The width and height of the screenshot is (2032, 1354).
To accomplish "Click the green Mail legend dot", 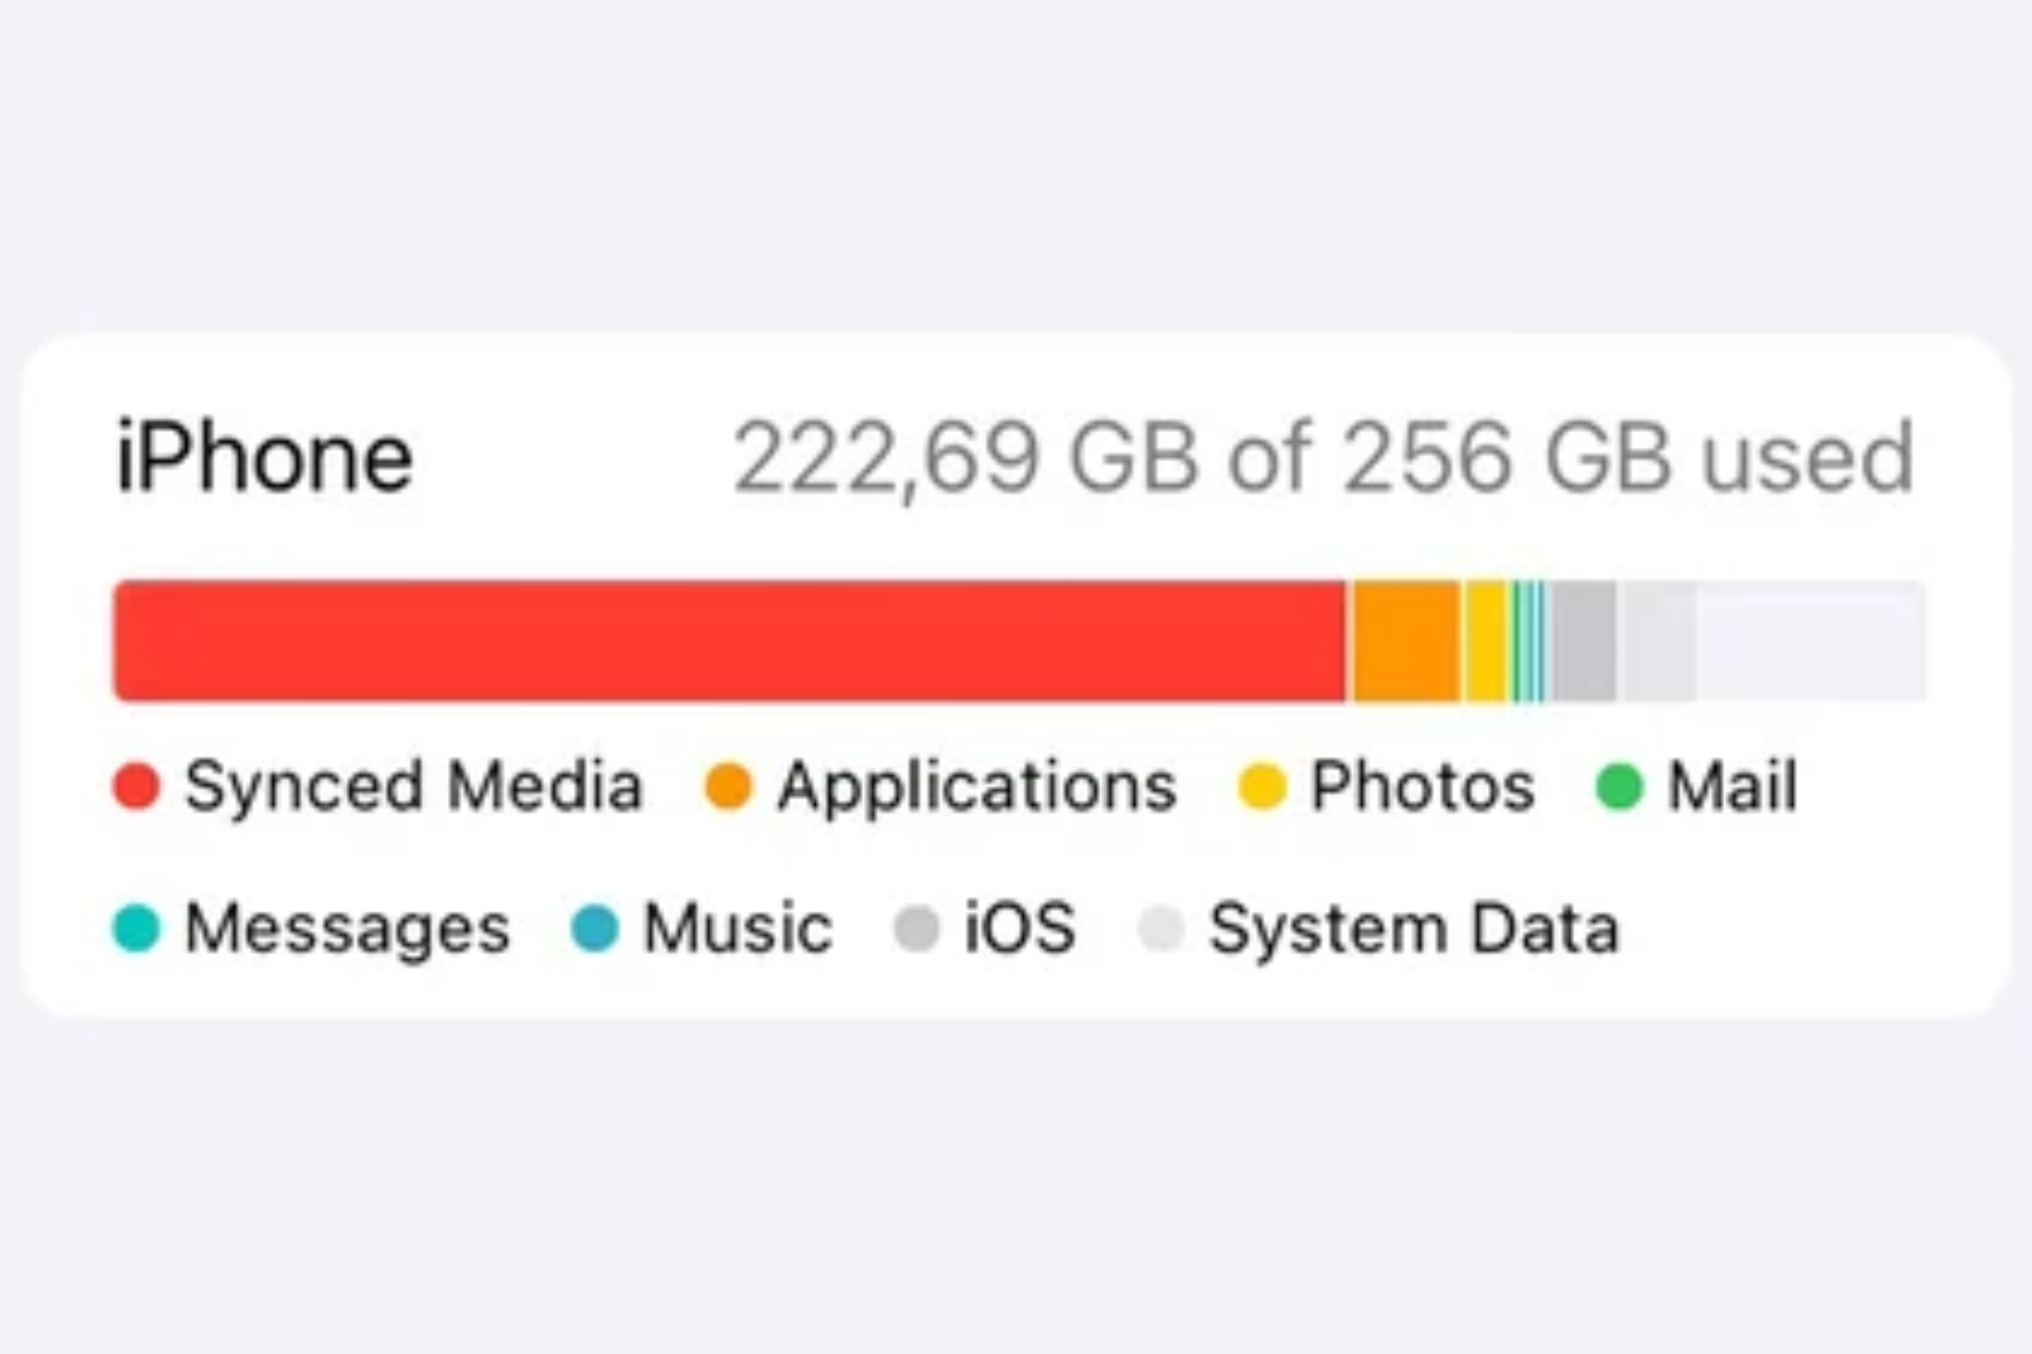I will (1618, 786).
